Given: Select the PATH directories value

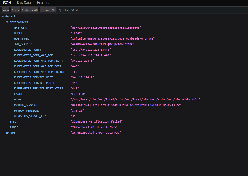Looking at the screenshot, I should click(x=135, y=100).
